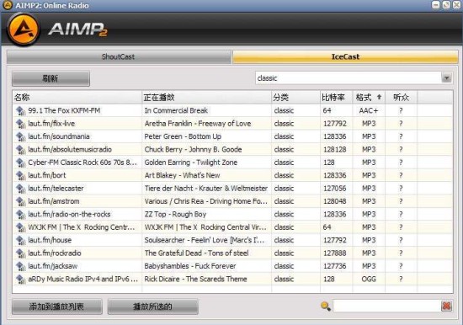Image resolution: width=463 pixels, height=325 pixels.
Task: Sort by the 听众 column header
Action: point(402,97)
